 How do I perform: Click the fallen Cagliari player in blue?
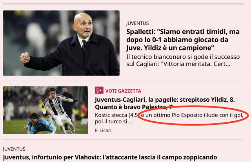pyautogui.click(x=41, y=123)
